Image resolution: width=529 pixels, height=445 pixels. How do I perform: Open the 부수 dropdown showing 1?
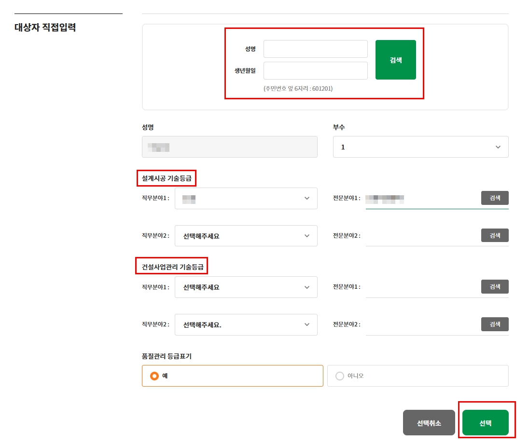coord(420,147)
